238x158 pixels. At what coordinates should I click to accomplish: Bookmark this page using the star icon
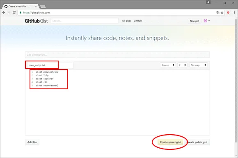coord(222,13)
